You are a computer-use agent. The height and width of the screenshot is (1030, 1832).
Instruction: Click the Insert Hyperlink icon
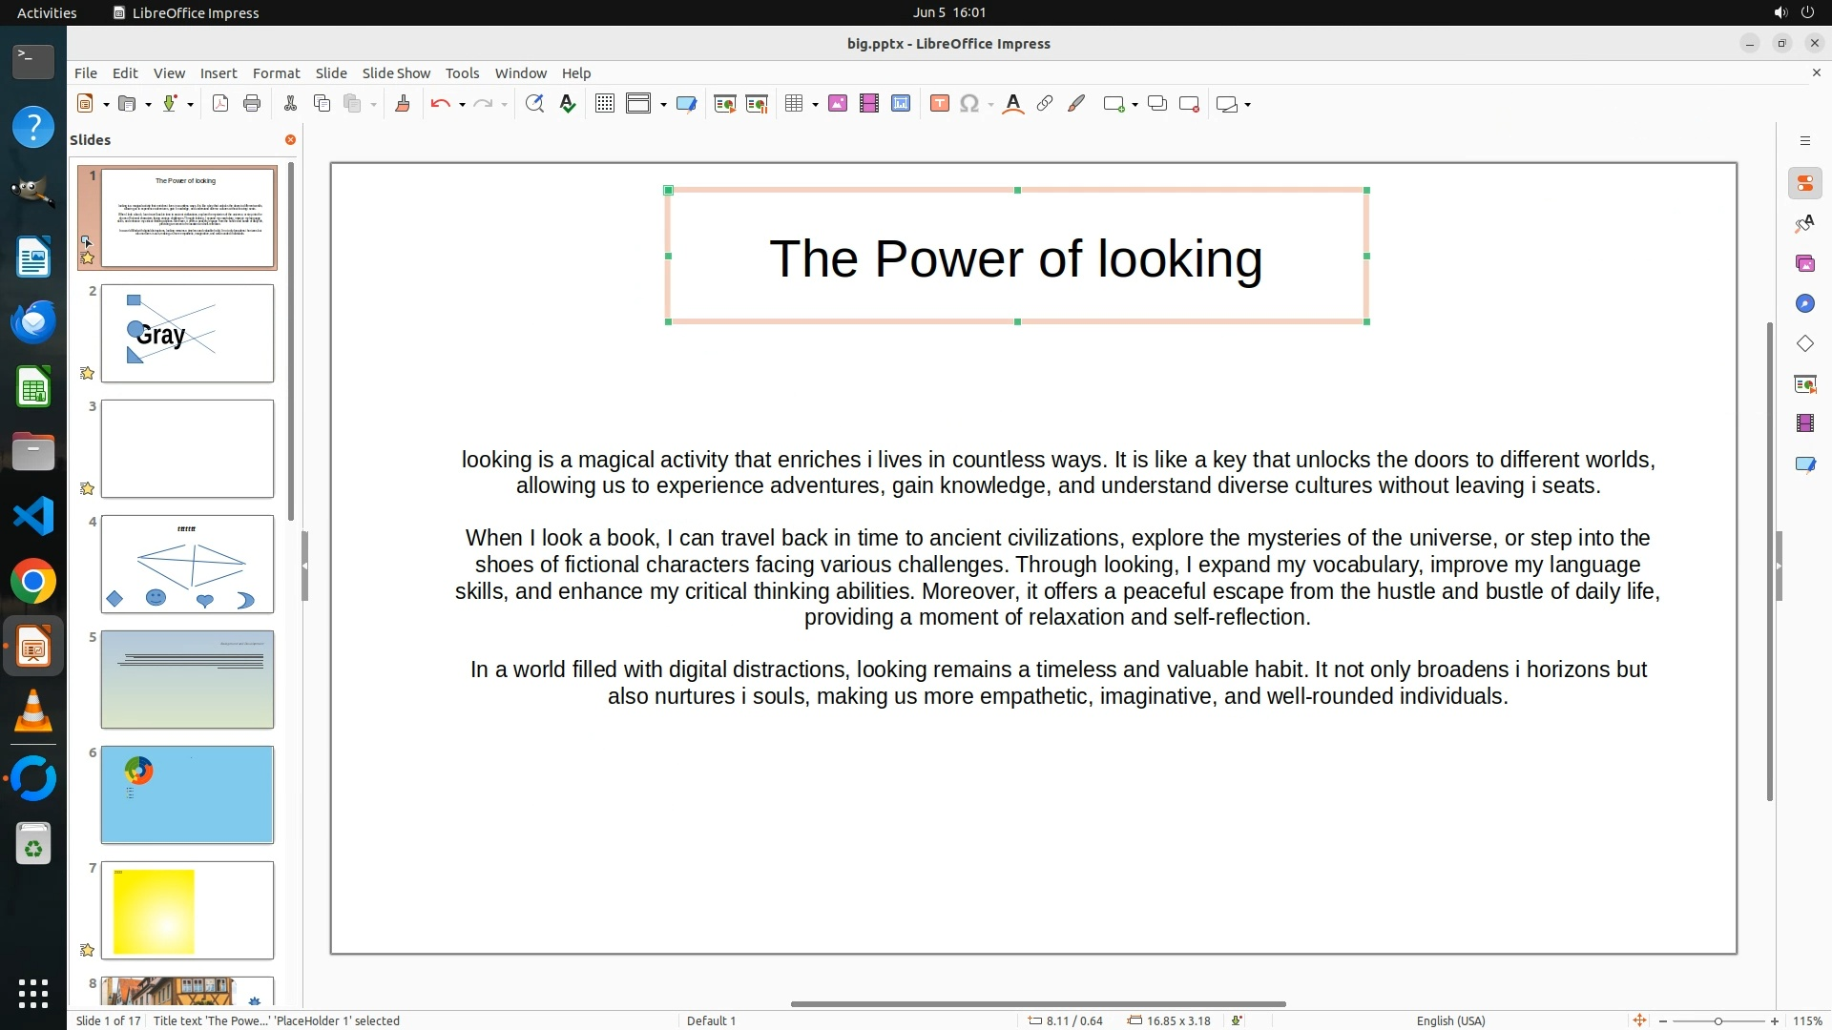1045,104
